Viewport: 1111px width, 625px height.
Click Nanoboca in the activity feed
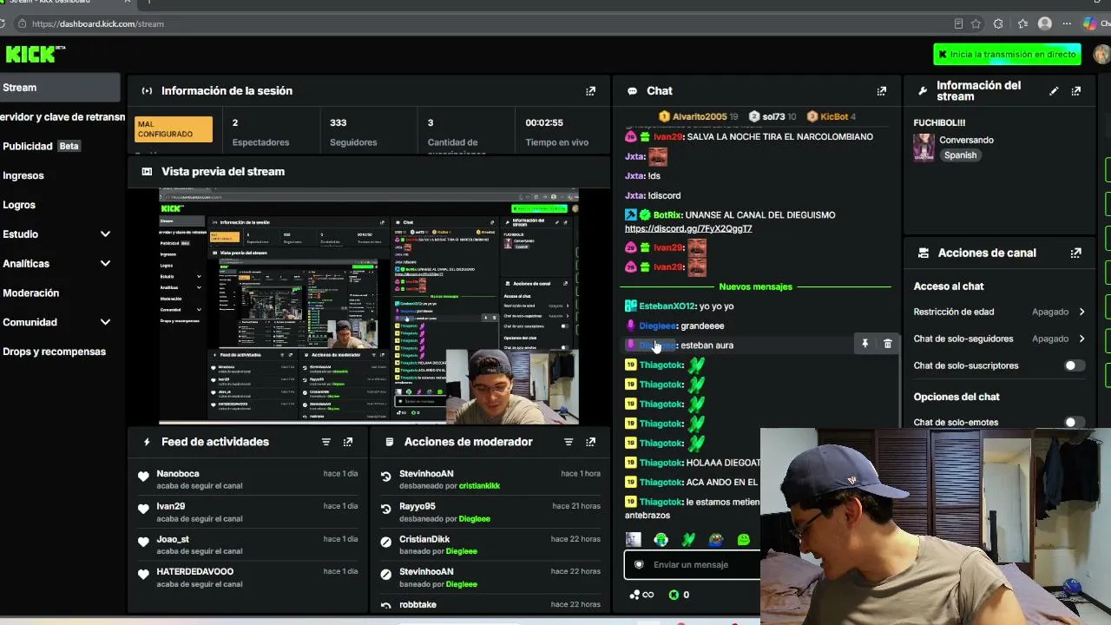pyautogui.click(x=178, y=474)
